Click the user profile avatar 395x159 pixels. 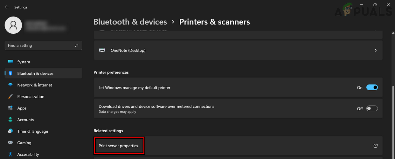click(13, 25)
